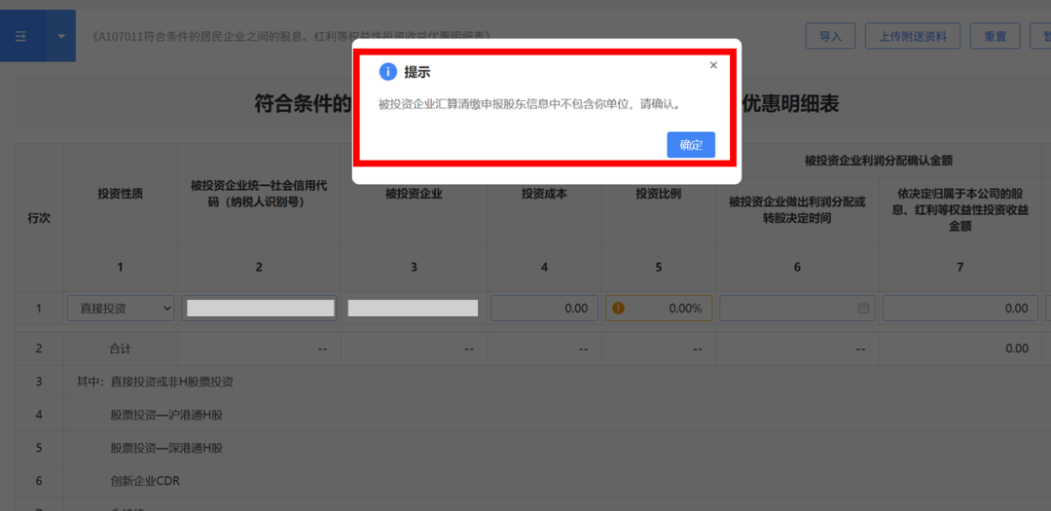Click the orange warning icon in 投资比例 field
Viewport: 1051px width, 511px height.
pos(618,309)
